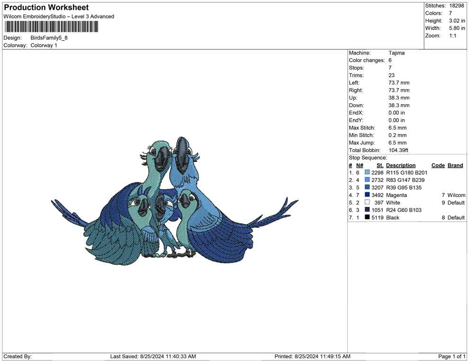Click the 'Page 1 of 1' indicator
Image resolution: width=469 pixels, height=361 pixels.
tap(451, 356)
